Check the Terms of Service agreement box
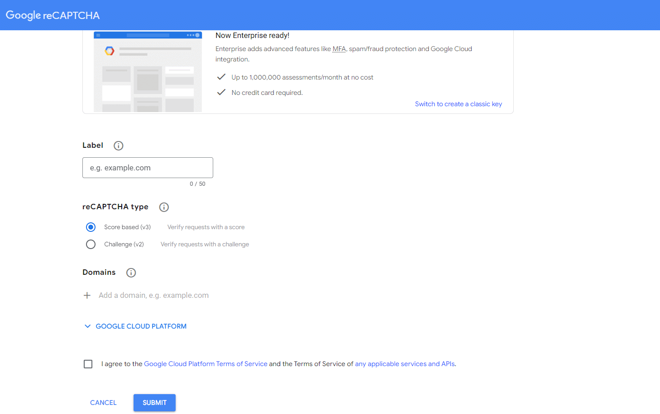 (x=88, y=364)
